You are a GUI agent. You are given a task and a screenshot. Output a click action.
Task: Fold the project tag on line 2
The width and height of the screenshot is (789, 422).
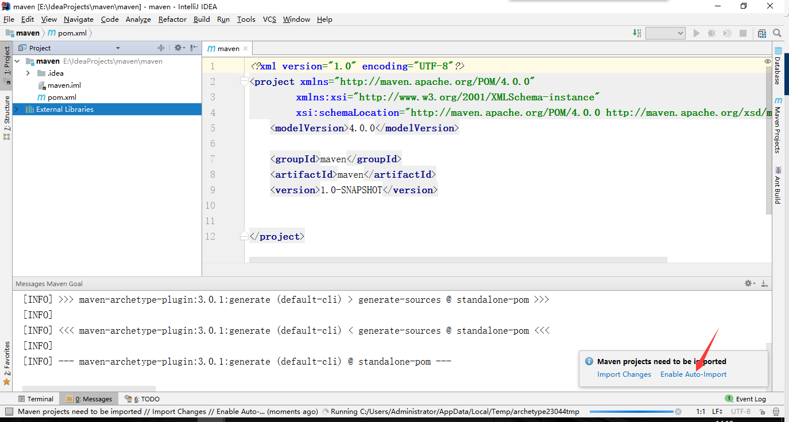[244, 81]
